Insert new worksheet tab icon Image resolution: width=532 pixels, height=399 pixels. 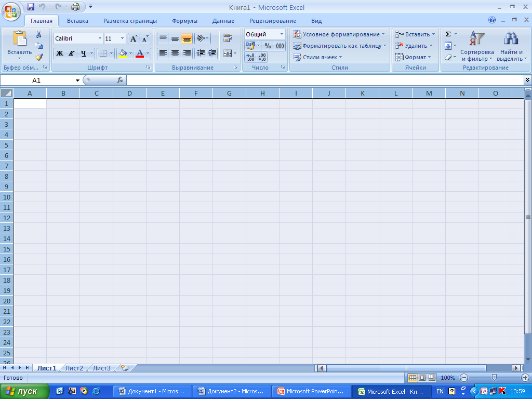[125, 368]
